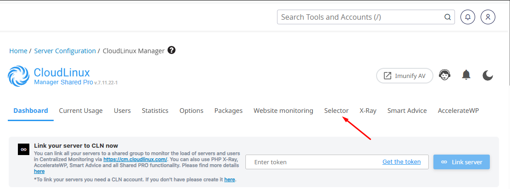Screen dimensions: 510x189
Task: Click the 'here' link for more details
Action: (39, 171)
